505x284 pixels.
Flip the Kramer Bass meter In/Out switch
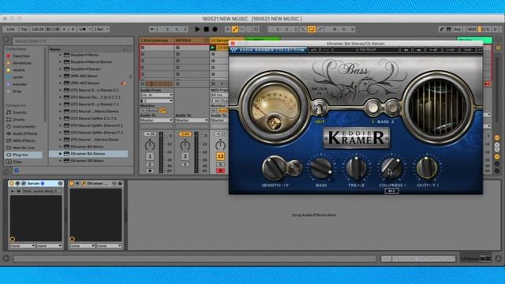point(319,108)
